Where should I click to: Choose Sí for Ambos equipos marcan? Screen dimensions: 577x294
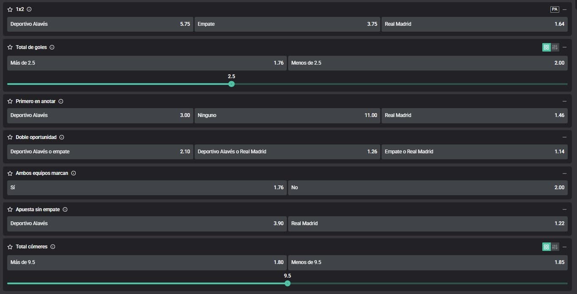pos(147,188)
